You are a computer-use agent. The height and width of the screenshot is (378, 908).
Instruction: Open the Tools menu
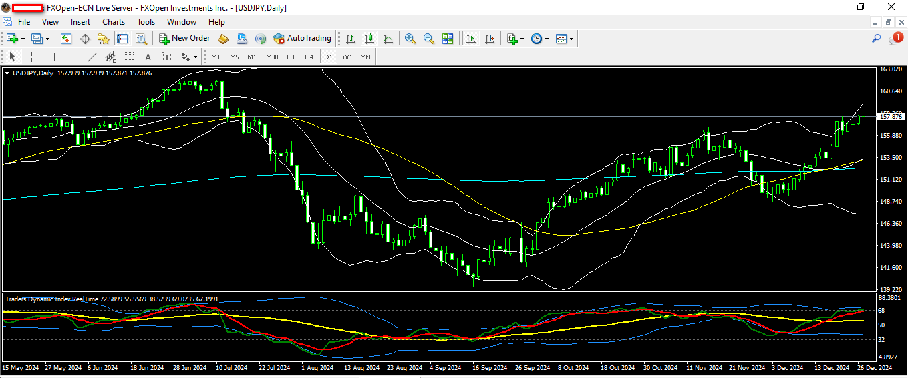[146, 22]
